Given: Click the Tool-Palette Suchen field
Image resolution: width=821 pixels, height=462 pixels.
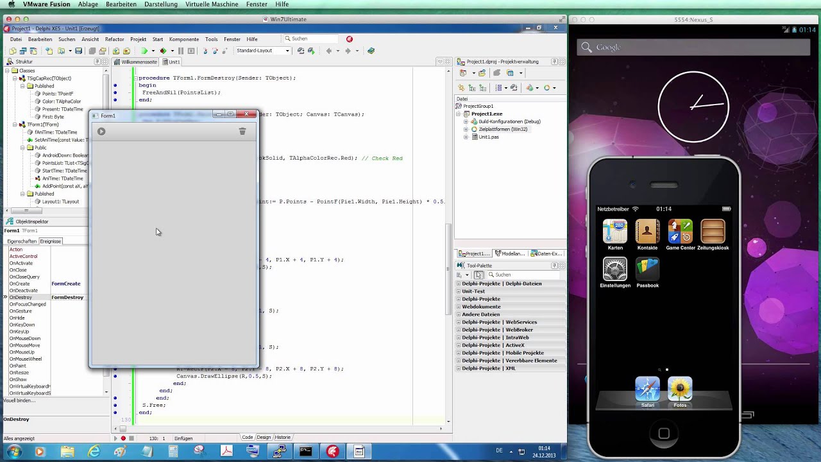Looking at the screenshot, I should click(x=523, y=275).
